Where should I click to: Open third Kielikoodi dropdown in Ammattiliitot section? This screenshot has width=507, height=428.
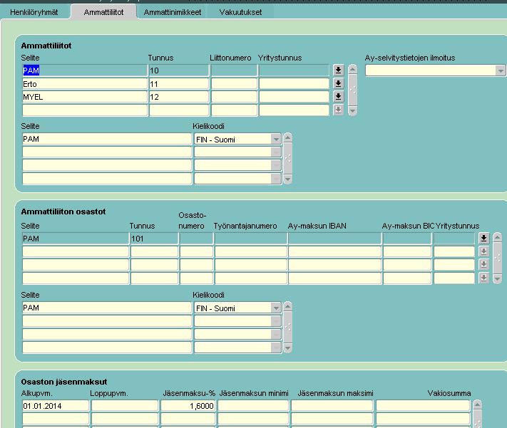pos(276,165)
